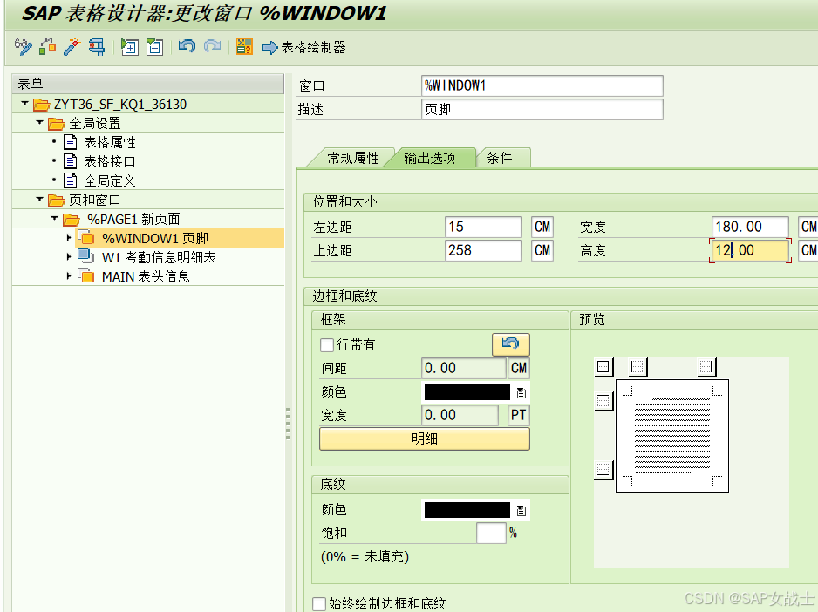
Task: Select 全局定义 tree item
Action: pyautogui.click(x=110, y=180)
